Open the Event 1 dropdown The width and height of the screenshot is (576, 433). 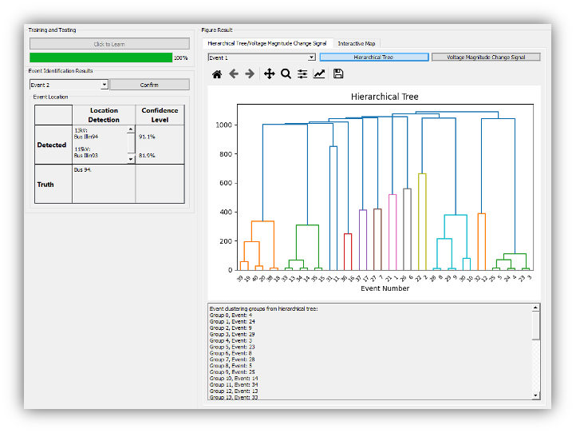tap(262, 58)
